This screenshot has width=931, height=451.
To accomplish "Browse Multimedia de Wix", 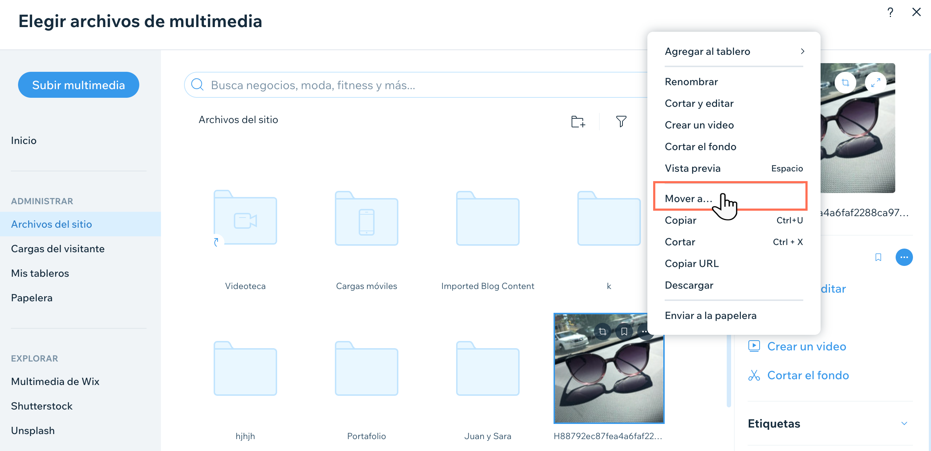I will (x=55, y=381).
